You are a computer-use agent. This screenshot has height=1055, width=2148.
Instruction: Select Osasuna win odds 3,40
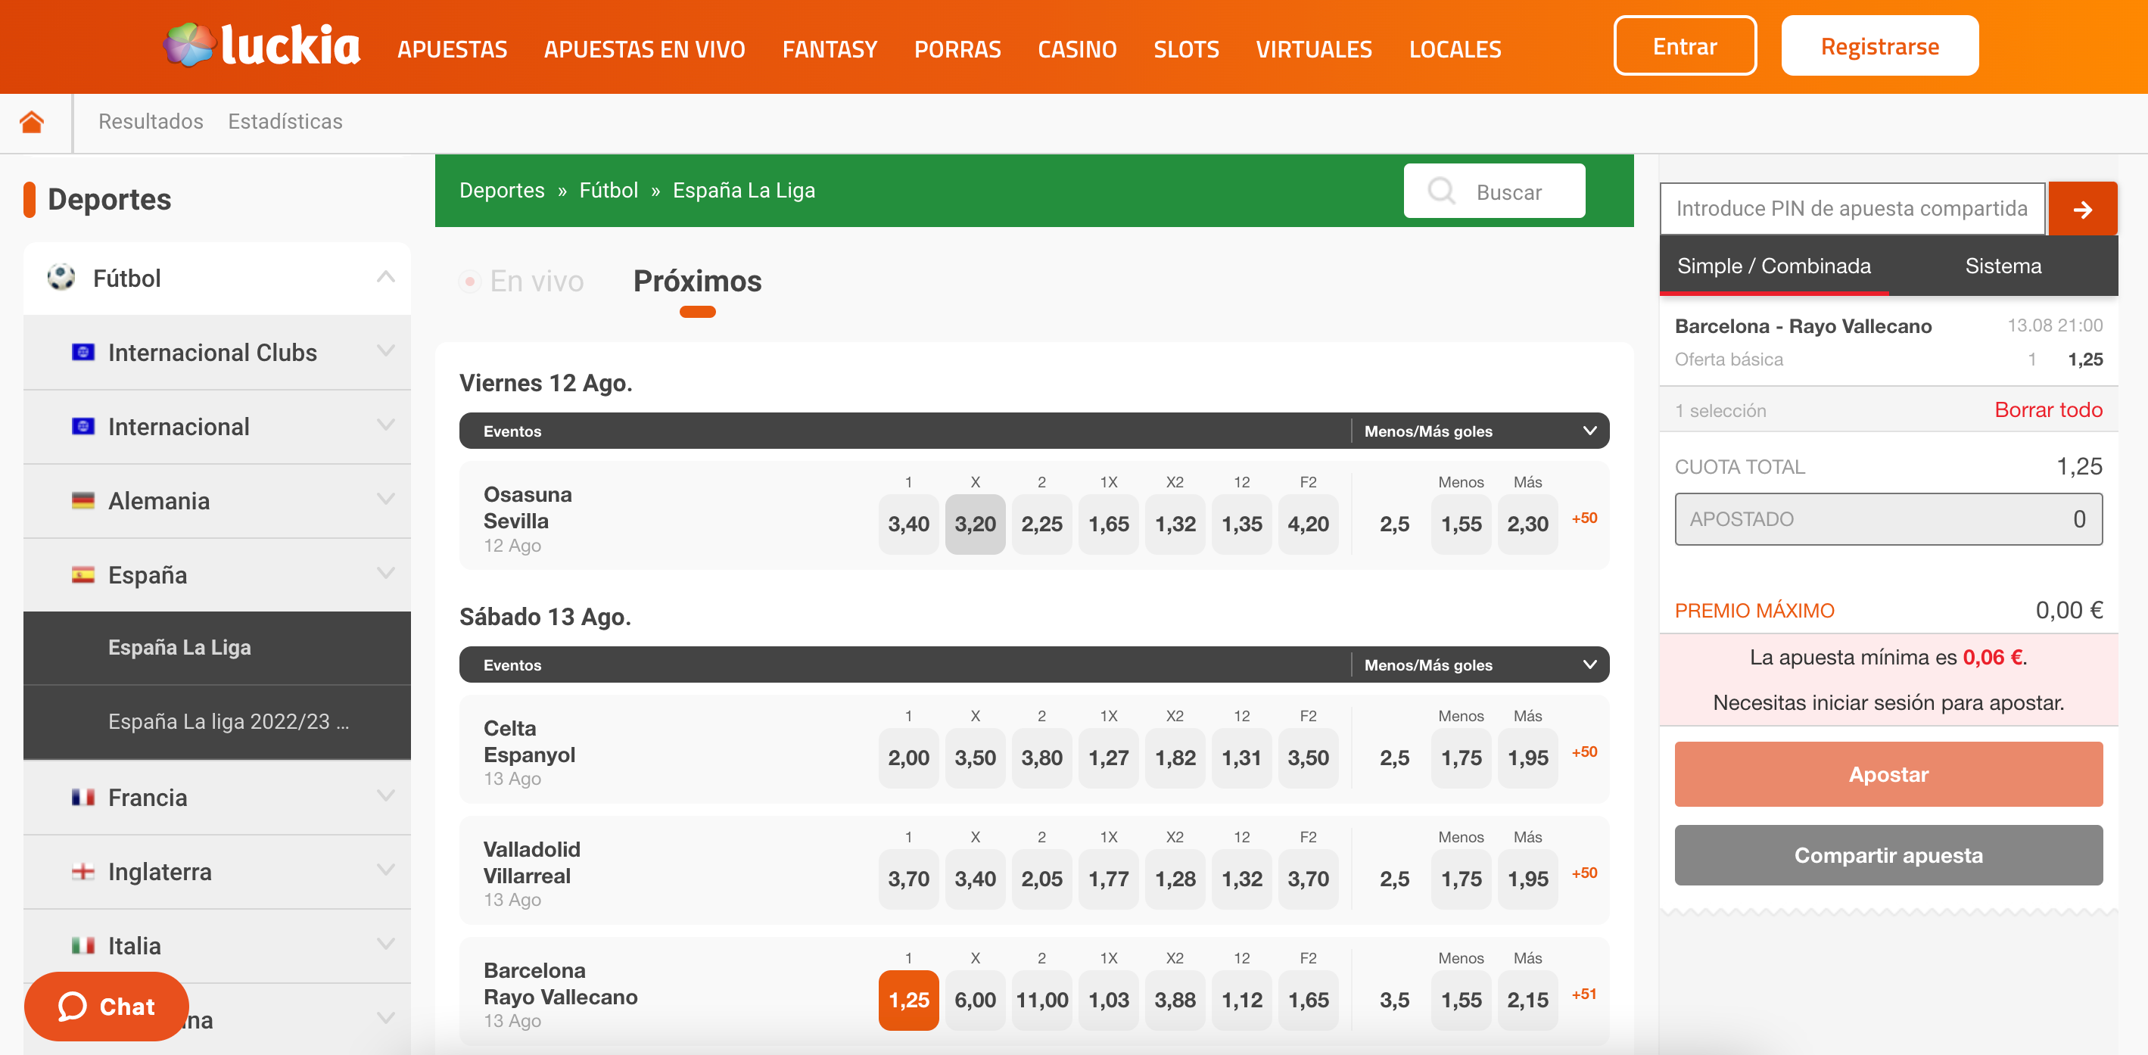(908, 524)
